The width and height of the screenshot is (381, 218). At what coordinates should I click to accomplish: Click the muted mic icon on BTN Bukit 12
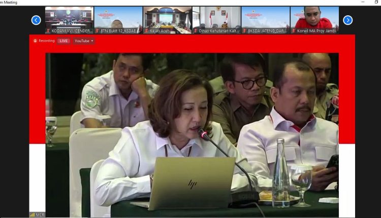click(97, 31)
